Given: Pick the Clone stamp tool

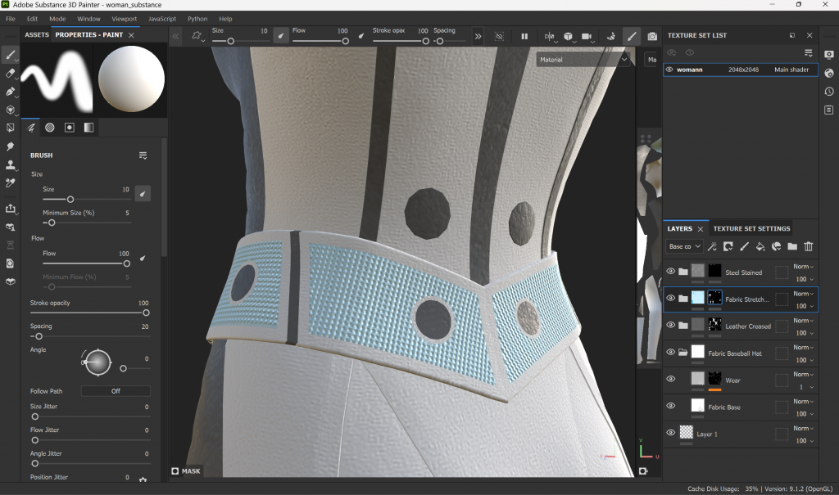Looking at the screenshot, I should coord(11,164).
